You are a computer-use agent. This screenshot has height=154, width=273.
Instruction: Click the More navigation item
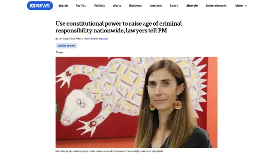tap(239, 6)
